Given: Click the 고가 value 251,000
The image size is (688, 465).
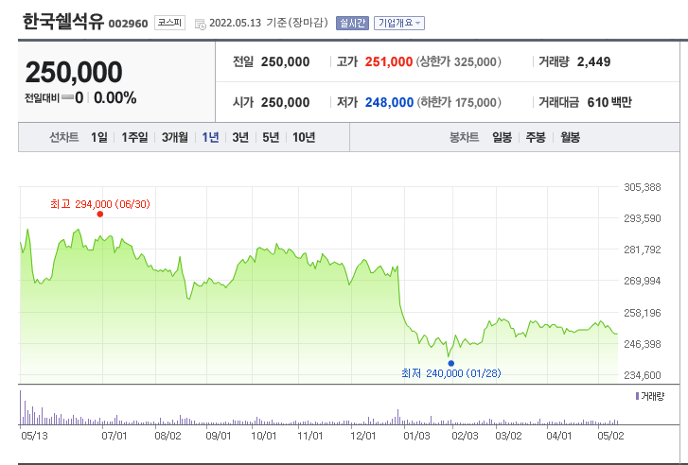Looking at the screenshot, I should pos(389,61).
